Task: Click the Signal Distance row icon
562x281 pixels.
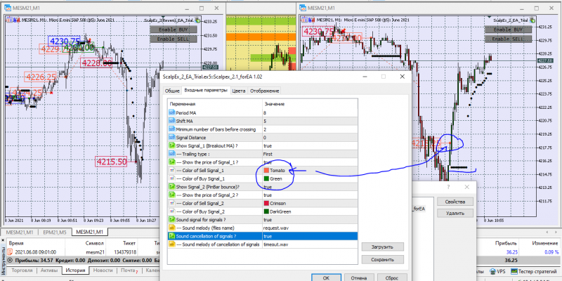Action: point(171,138)
